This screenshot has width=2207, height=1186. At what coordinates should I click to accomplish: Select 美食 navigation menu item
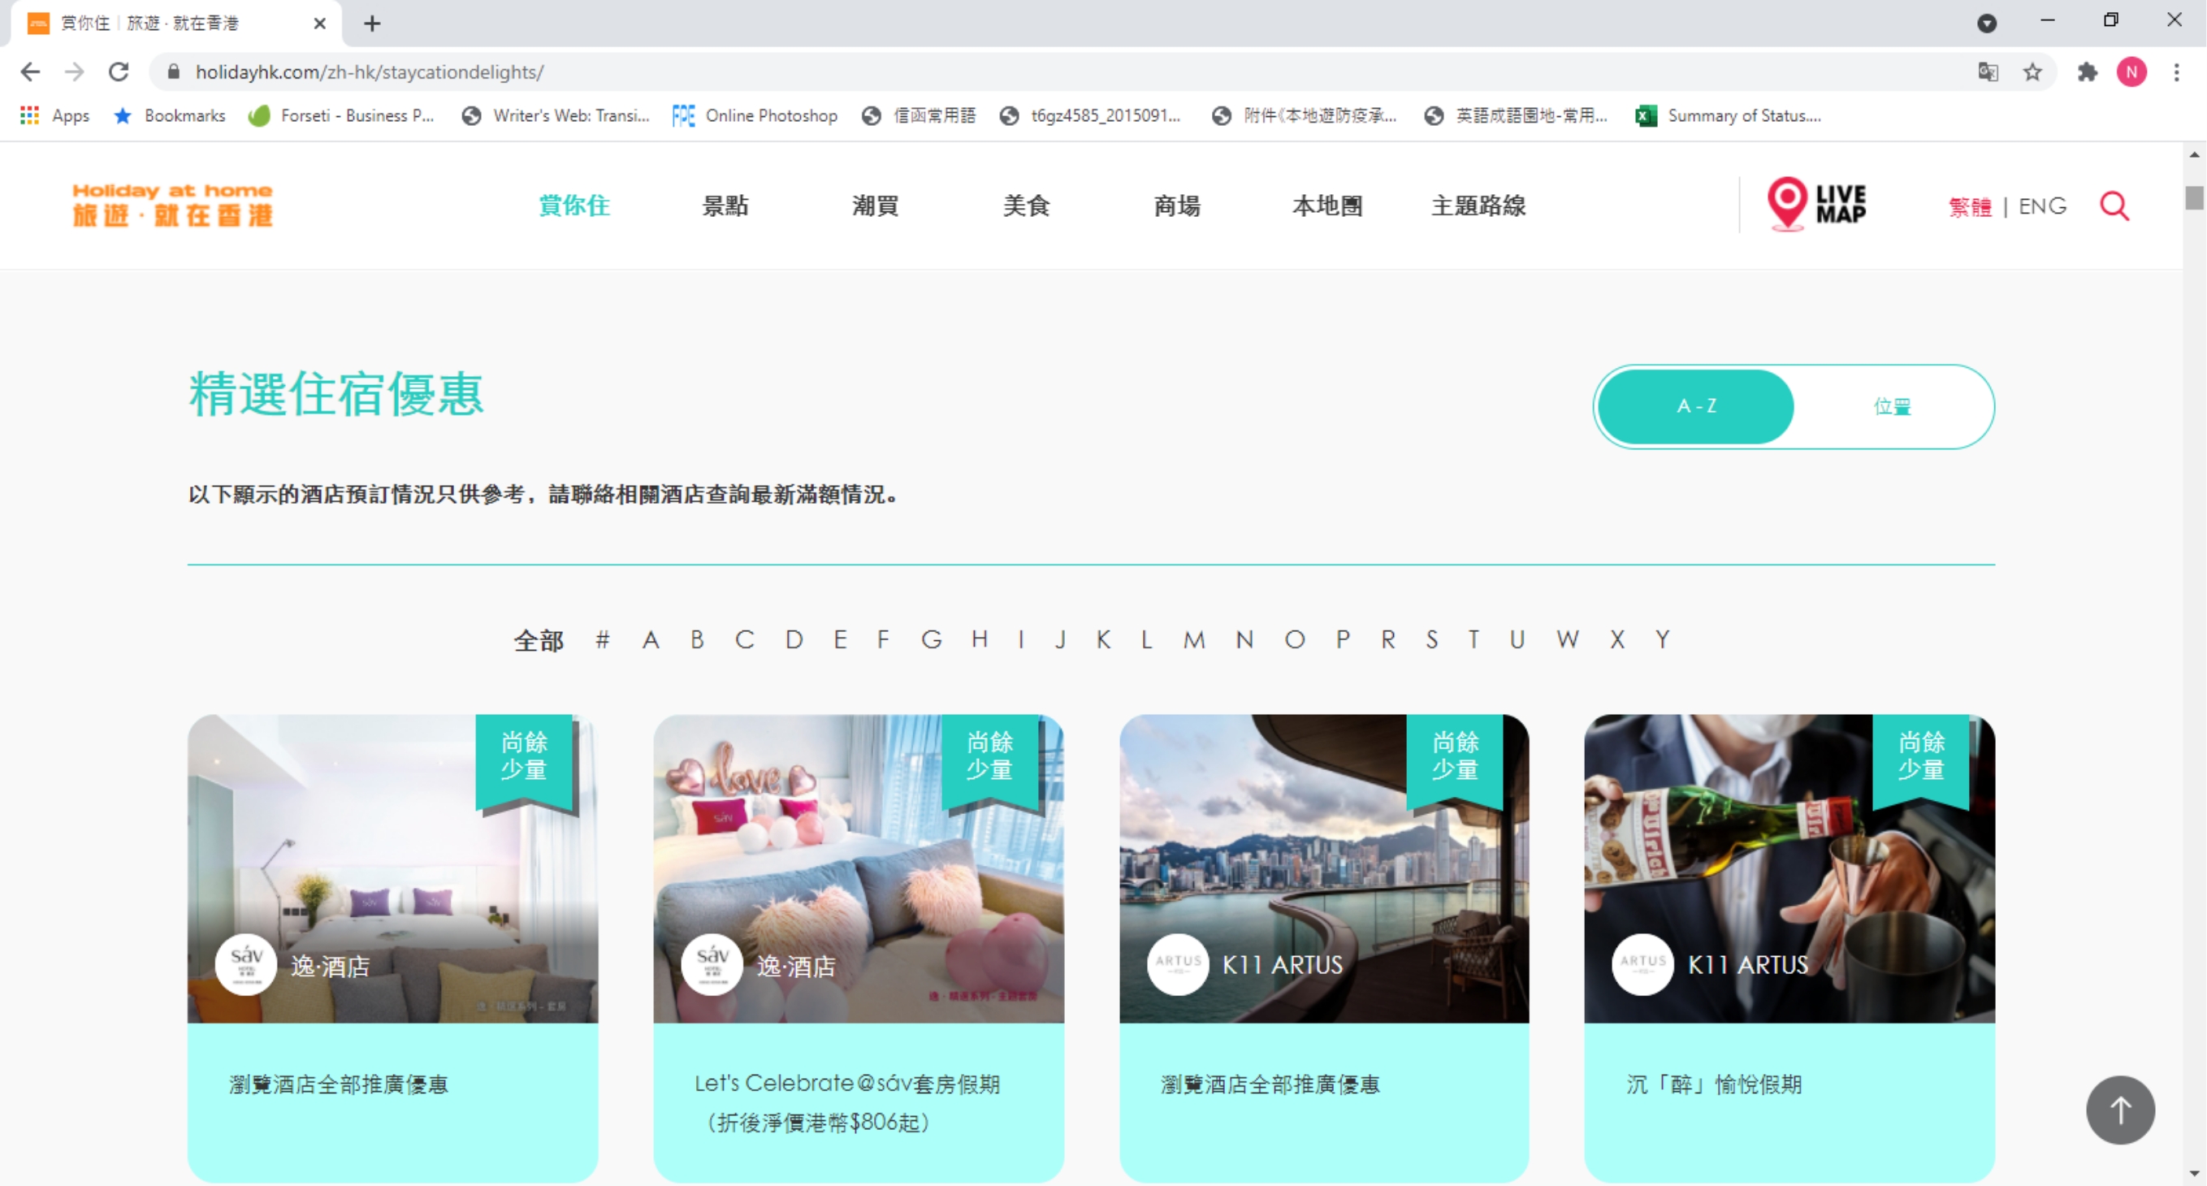(1026, 206)
